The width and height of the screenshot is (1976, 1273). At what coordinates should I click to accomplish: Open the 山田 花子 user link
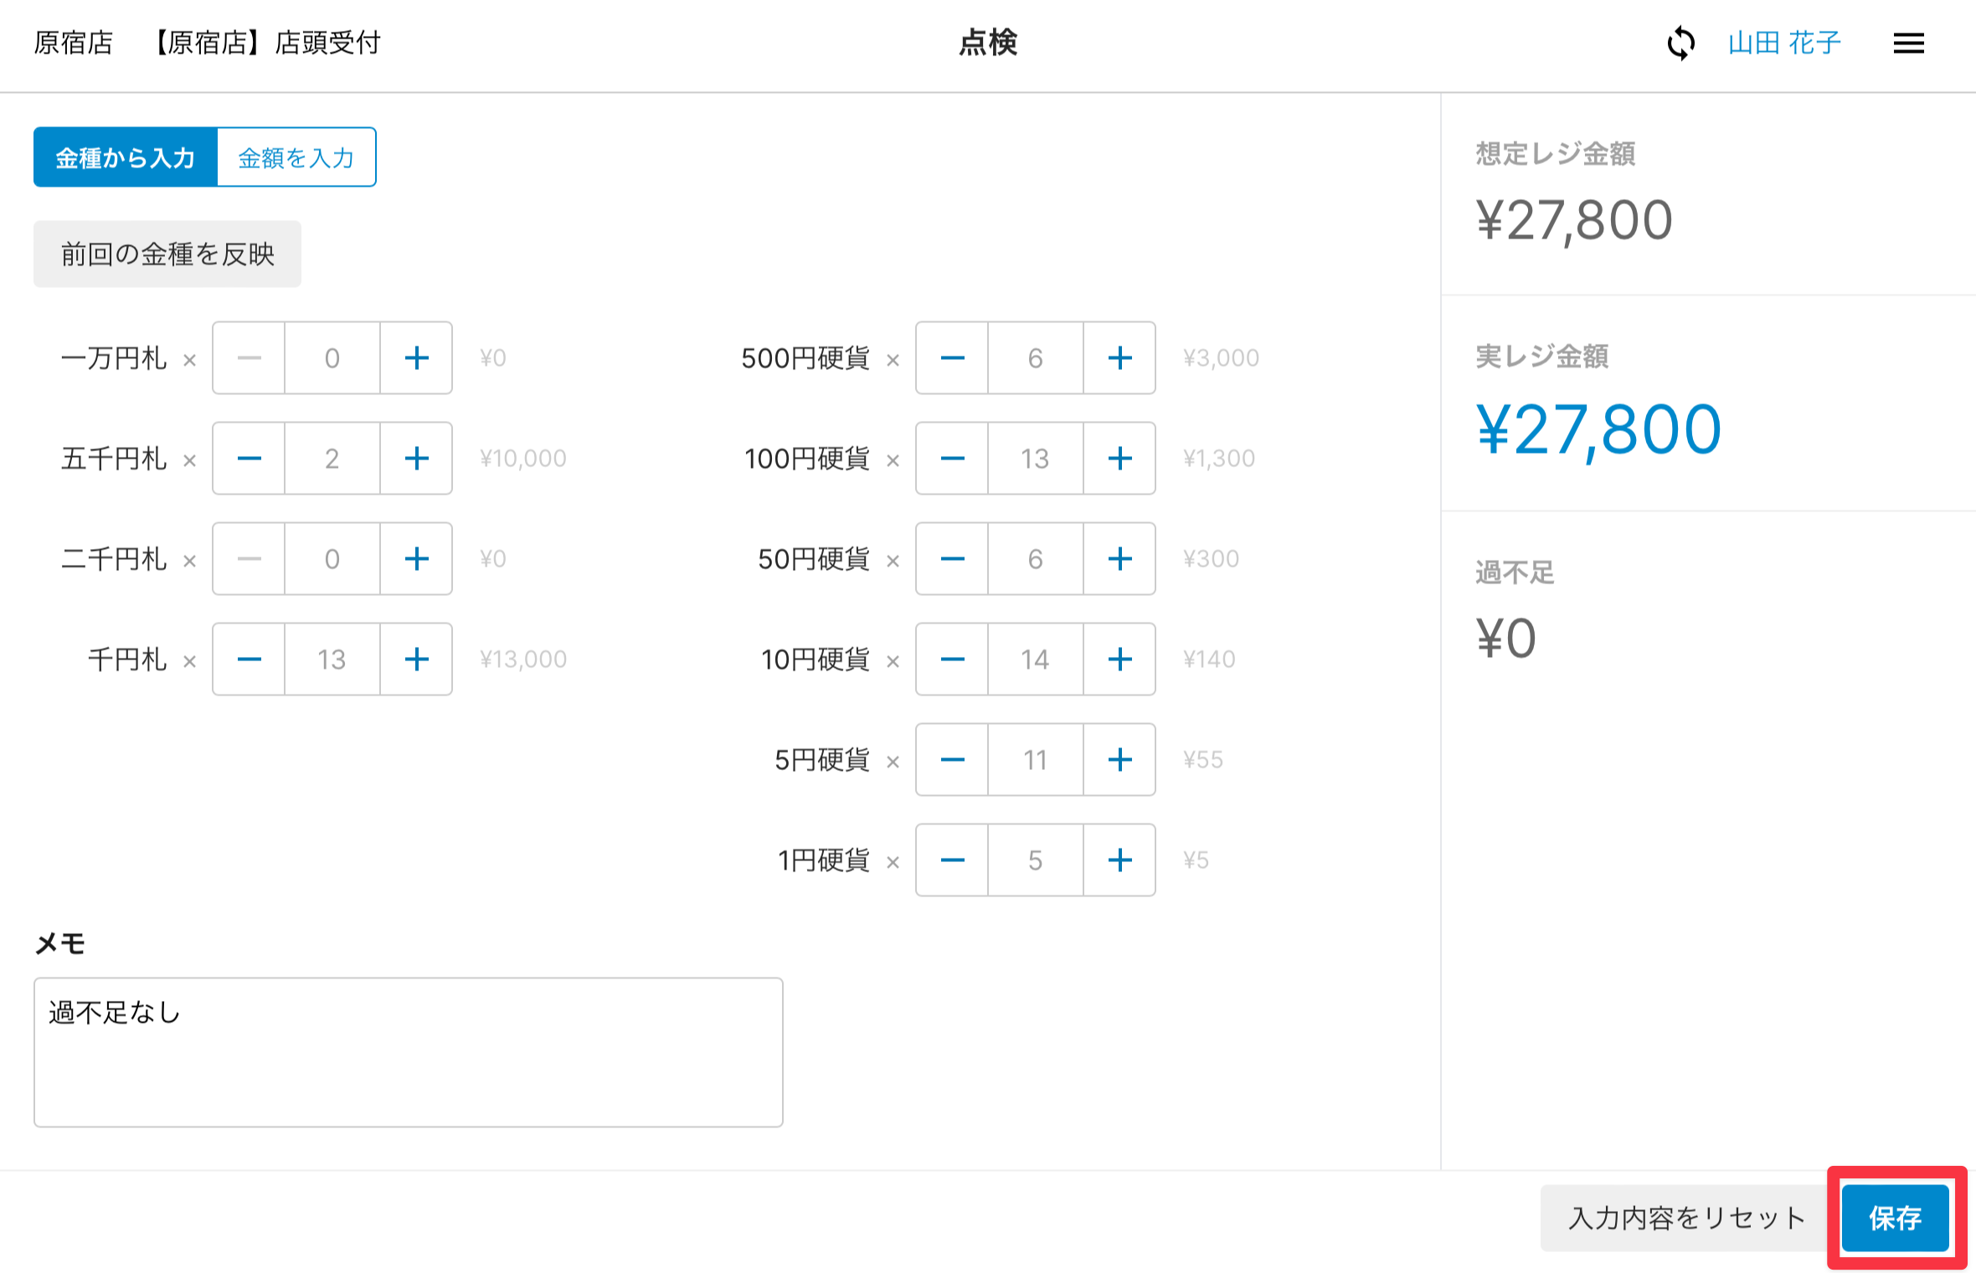click(x=1784, y=43)
